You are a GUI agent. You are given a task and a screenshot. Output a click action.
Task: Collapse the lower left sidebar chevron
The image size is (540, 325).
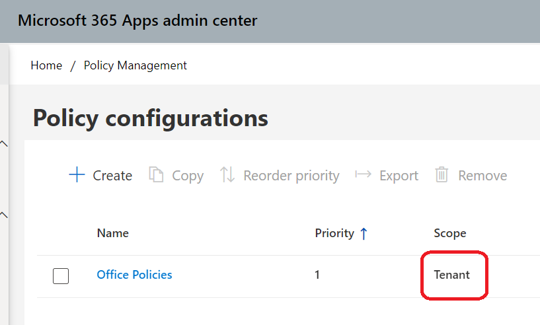point(4,214)
